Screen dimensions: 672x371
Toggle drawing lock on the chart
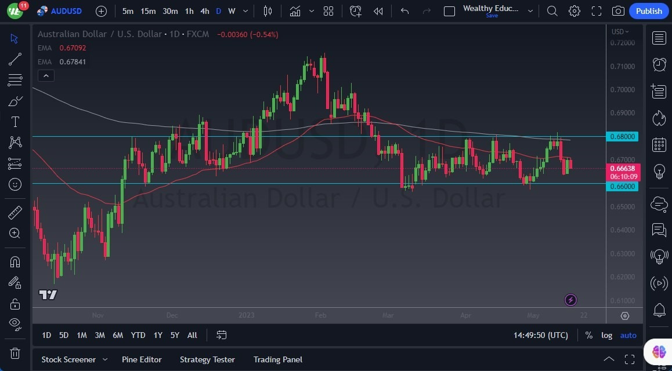tap(15, 304)
